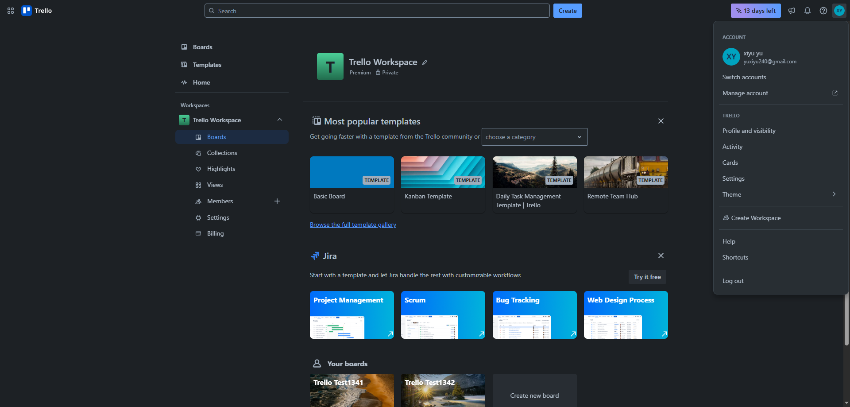The height and width of the screenshot is (407, 850).
Task: Add members with the plus icon
Action: [277, 201]
